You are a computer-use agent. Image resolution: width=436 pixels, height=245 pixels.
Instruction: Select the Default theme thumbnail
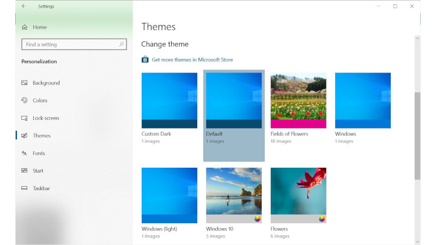(234, 100)
